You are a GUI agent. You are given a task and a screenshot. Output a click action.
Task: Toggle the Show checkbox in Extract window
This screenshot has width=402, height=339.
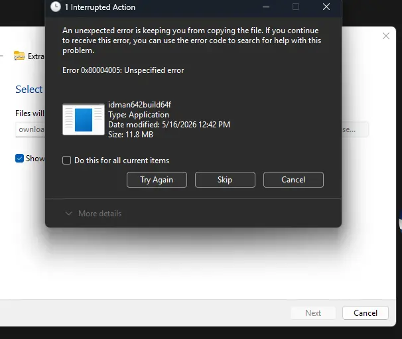(x=19, y=159)
